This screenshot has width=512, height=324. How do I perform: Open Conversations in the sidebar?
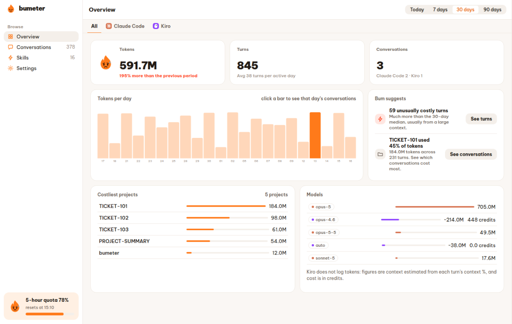tap(41, 47)
